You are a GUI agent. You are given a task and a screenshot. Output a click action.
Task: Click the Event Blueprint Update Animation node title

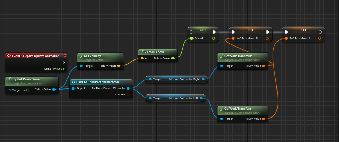(36, 56)
